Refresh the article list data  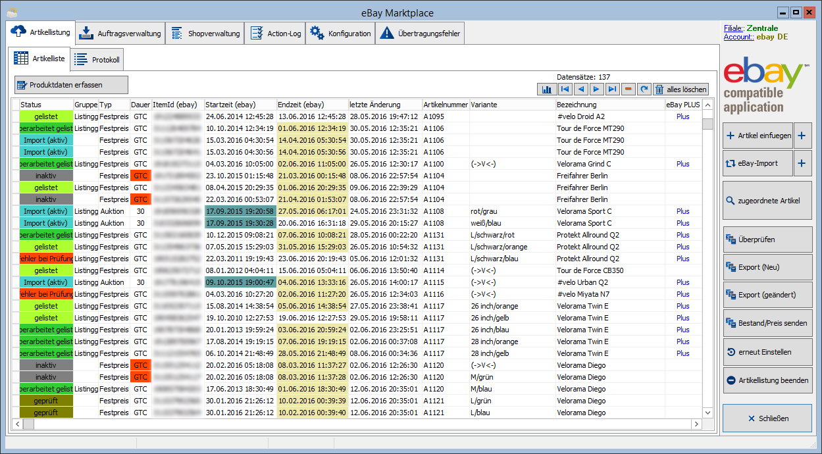(x=644, y=89)
